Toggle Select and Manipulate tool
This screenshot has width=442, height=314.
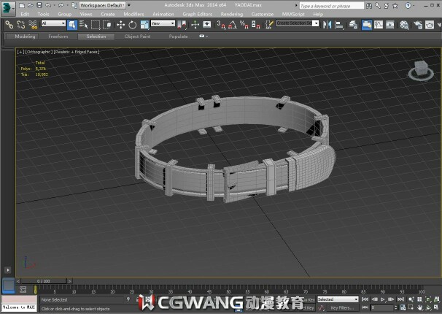[195, 25]
